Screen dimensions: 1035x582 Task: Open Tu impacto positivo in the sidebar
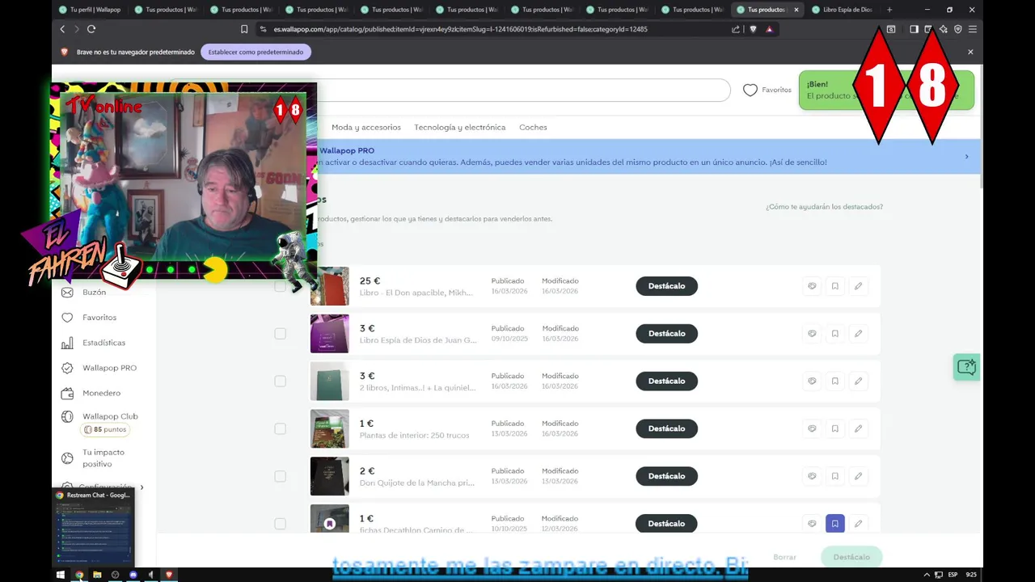(93, 458)
